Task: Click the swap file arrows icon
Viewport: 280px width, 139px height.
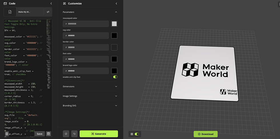Action: (x=48, y=12)
